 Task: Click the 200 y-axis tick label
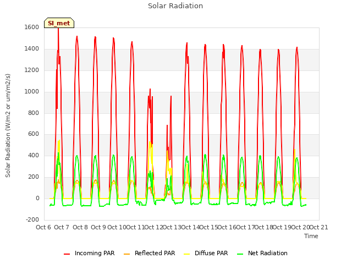[x=34, y=177]
